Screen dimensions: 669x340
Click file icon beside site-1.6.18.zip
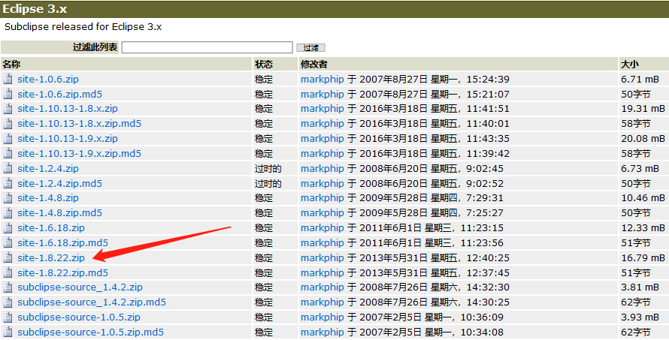pyautogui.click(x=8, y=228)
